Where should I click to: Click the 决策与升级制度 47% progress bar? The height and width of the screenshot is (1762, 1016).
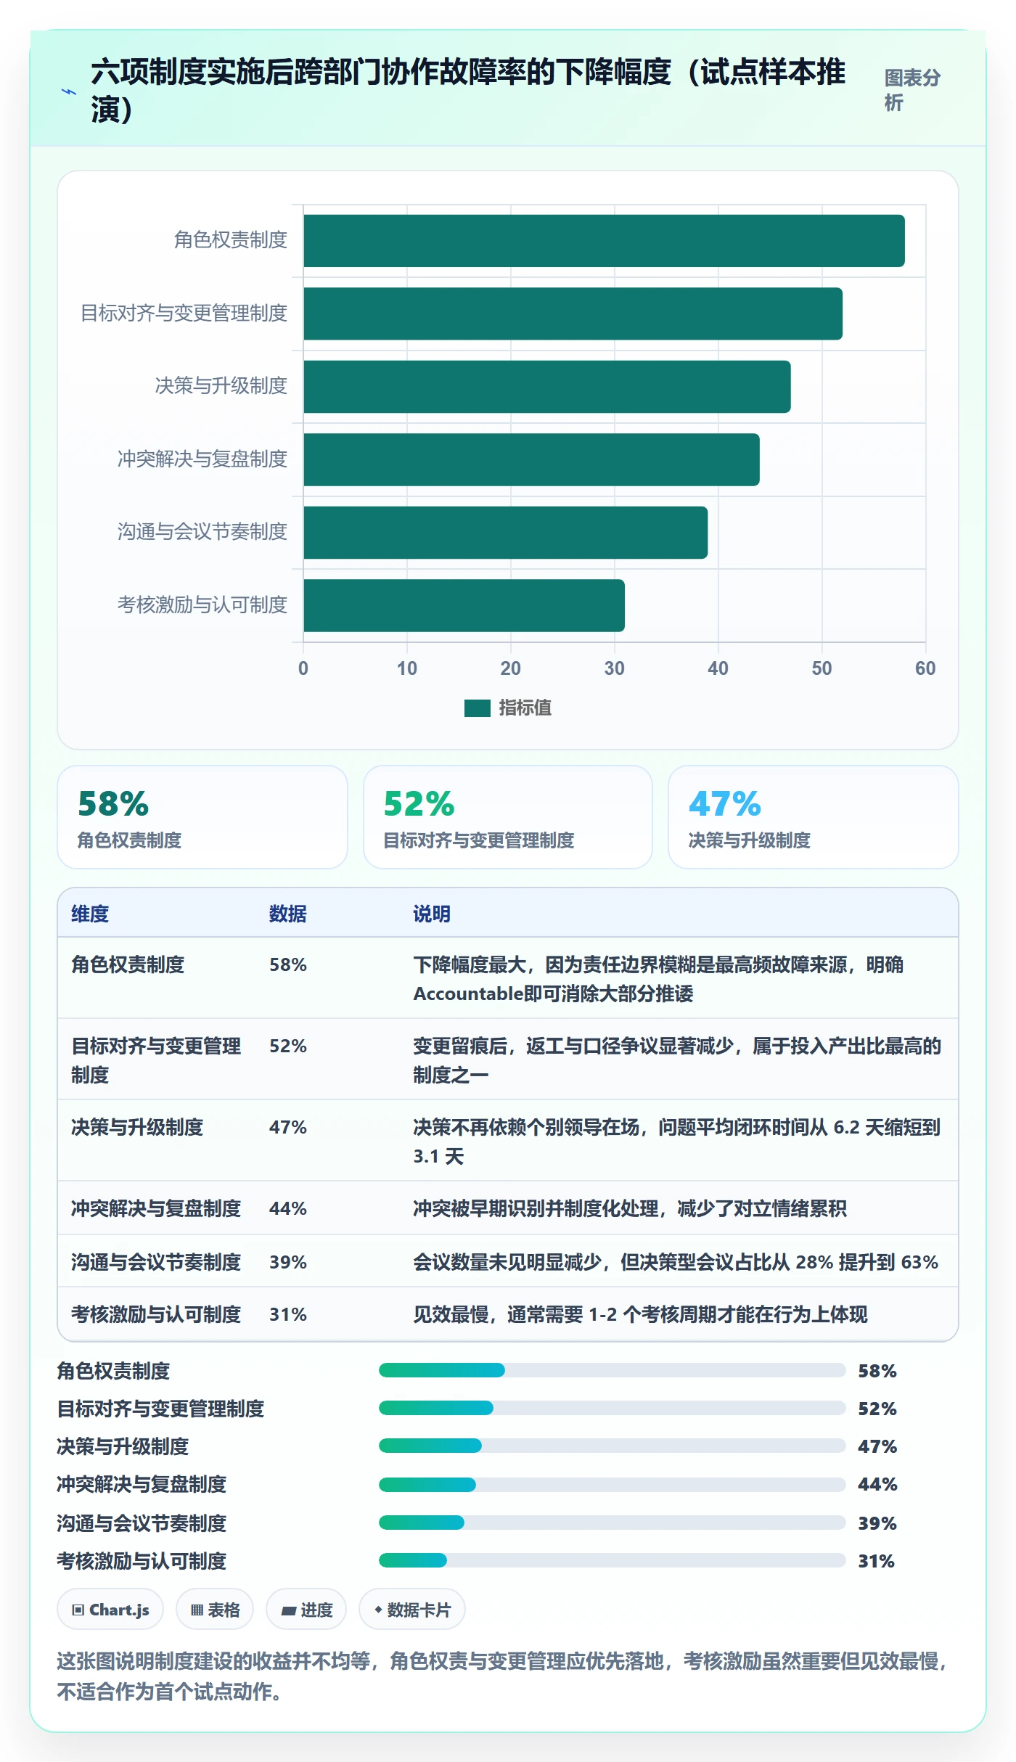click(612, 1446)
